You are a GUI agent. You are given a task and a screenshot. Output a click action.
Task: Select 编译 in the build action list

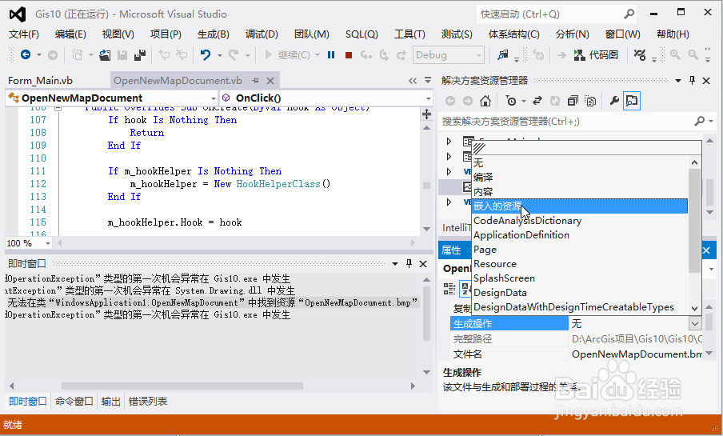click(580, 177)
